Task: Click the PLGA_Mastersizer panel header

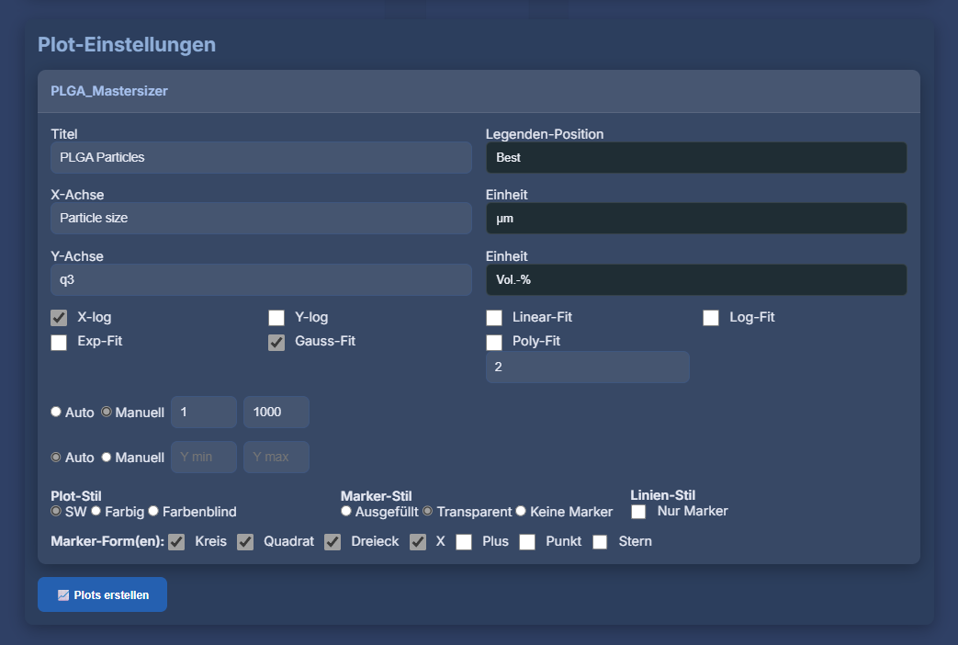Action: pos(479,92)
